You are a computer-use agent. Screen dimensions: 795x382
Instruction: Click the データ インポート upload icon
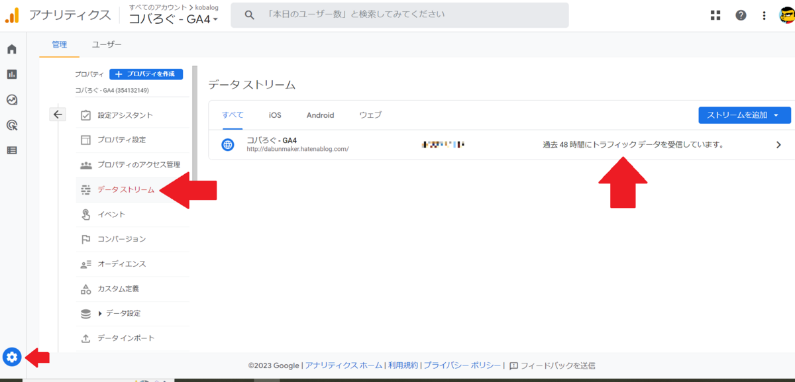(x=85, y=338)
